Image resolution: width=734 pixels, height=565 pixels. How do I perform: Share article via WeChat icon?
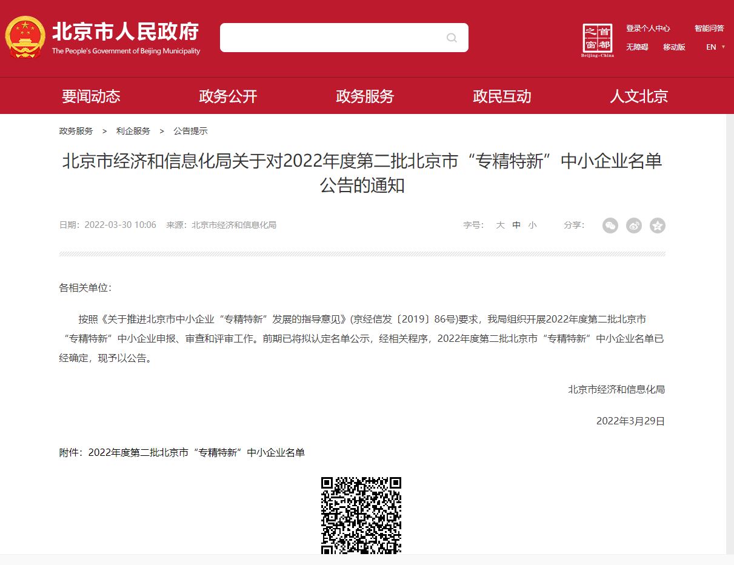[610, 226]
